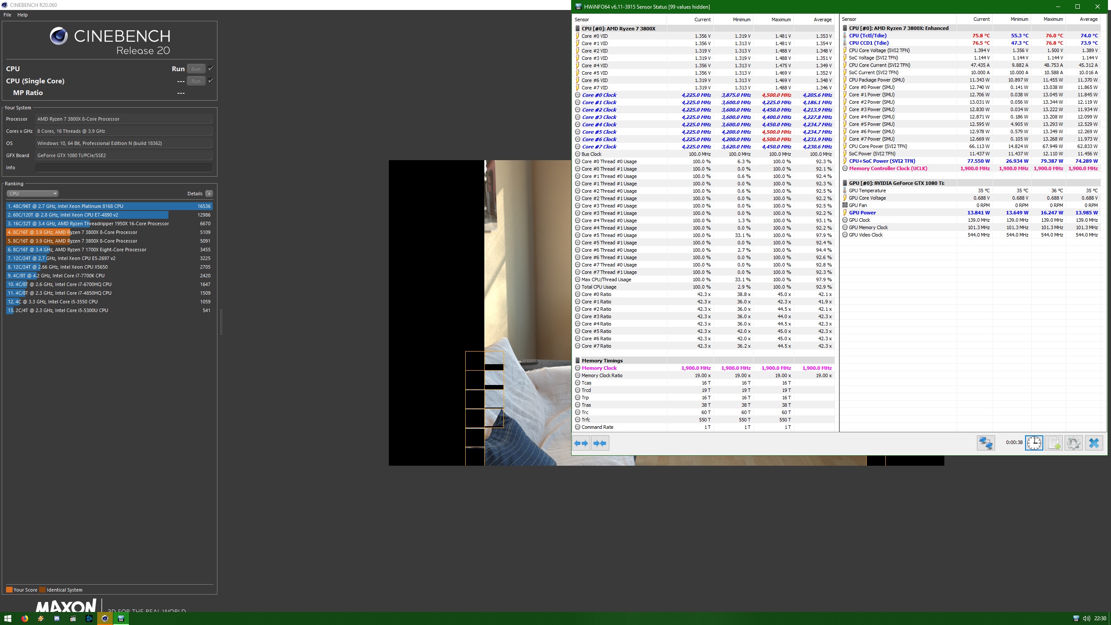Image resolution: width=1111 pixels, height=625 pixels.
Task: Expand ranking Details with the arrow button
Action: (x=209, y=194)
